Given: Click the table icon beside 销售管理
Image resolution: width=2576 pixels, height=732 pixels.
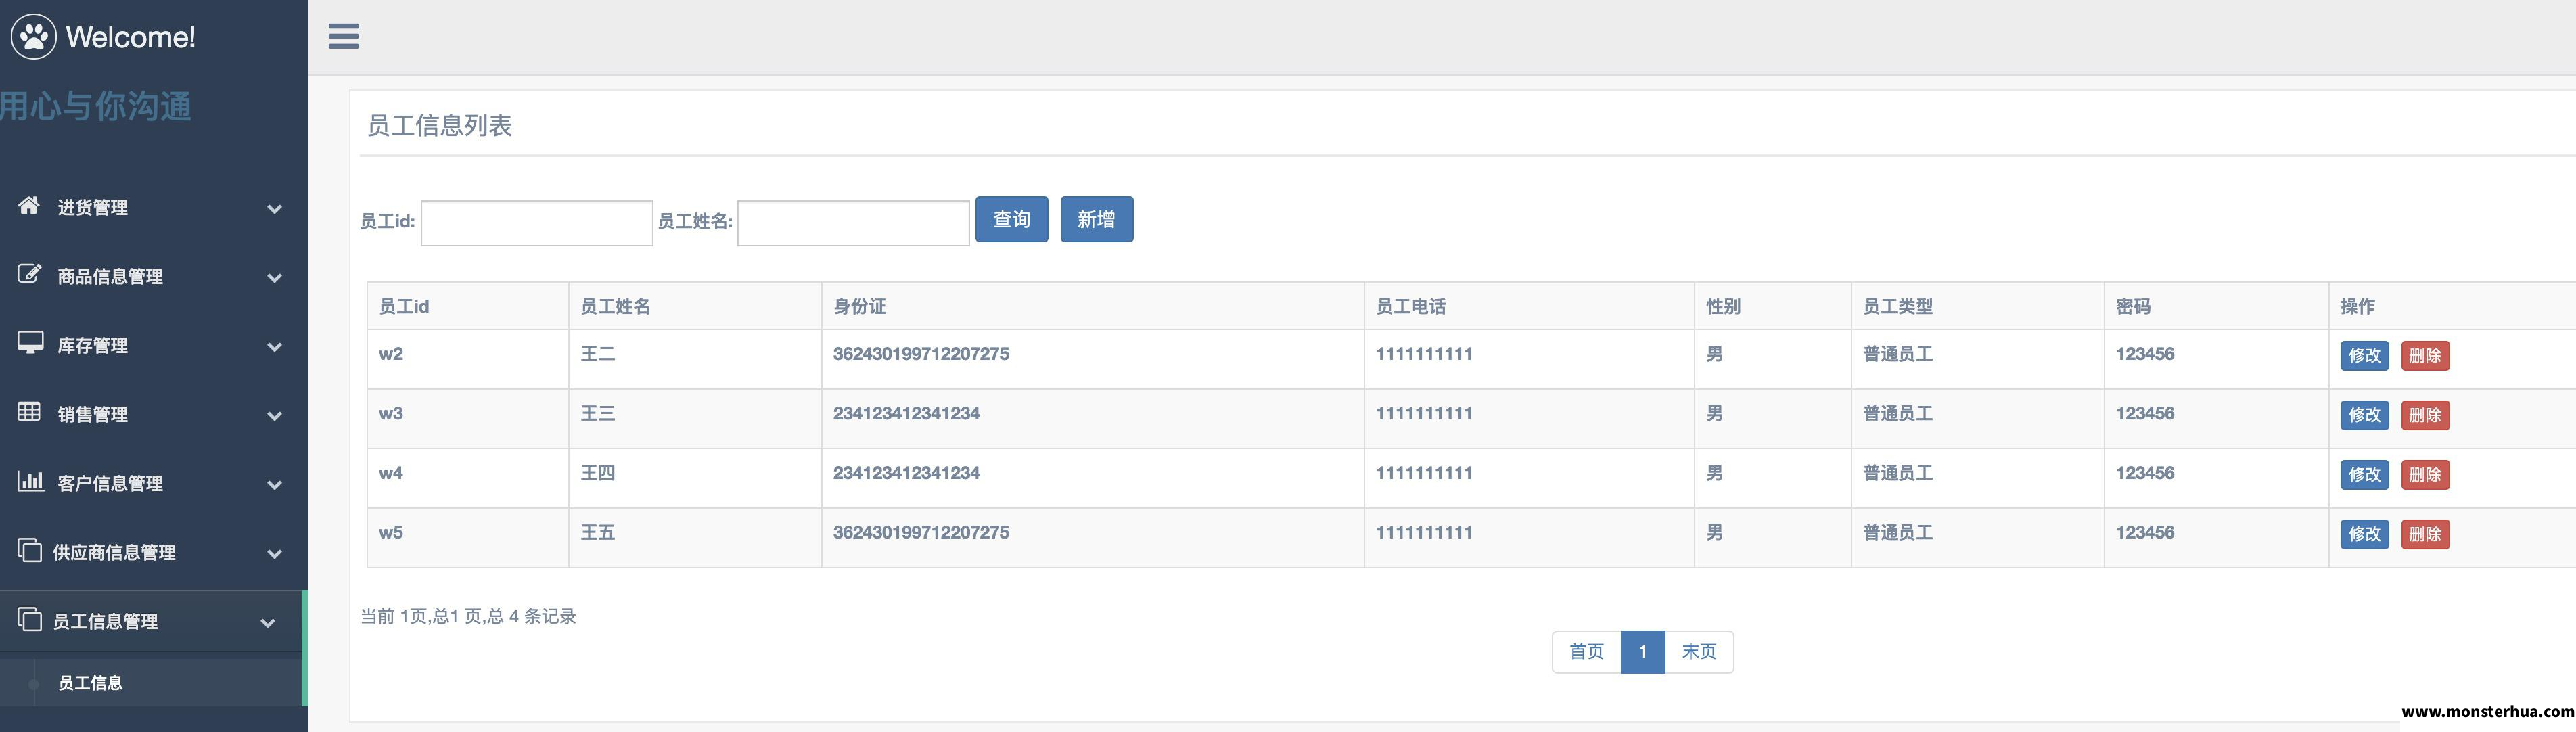Looking at the screenshot, I should coord(29,412).
